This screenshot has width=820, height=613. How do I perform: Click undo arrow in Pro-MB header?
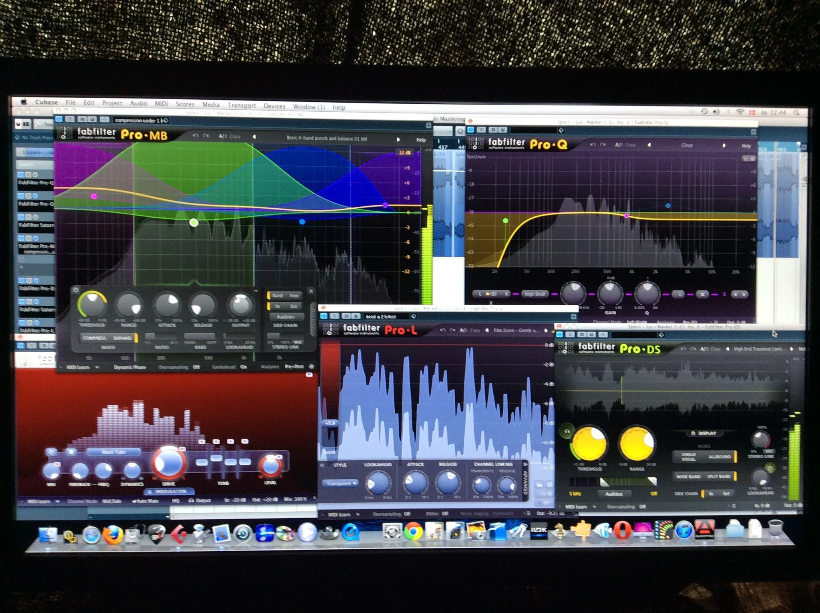pyautogui.click(x=195, y=136)
